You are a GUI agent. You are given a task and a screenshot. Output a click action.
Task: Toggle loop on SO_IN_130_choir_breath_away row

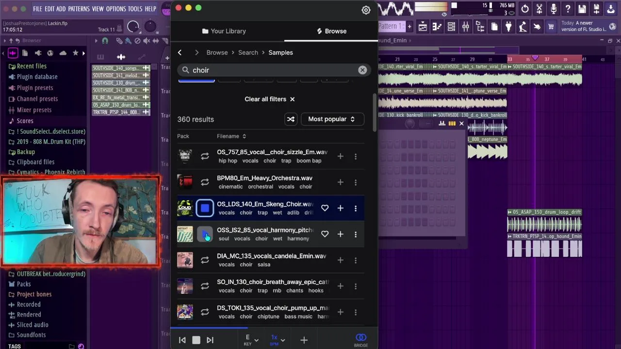(x=205, y=286)
